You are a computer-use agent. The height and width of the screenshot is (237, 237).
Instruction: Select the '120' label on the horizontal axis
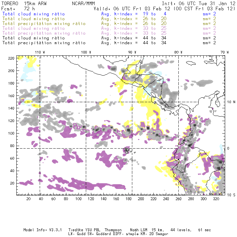(x=91, y=199)
